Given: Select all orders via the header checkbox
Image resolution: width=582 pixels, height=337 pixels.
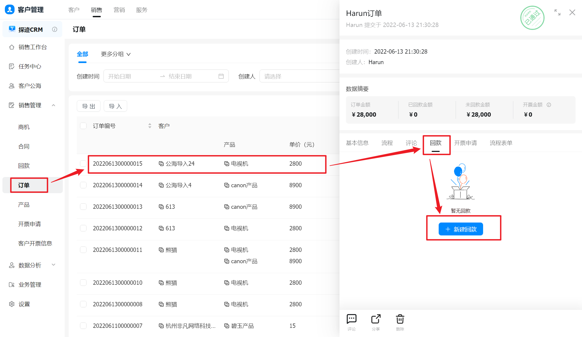Looking at the screenshot, I should (83, 126).
